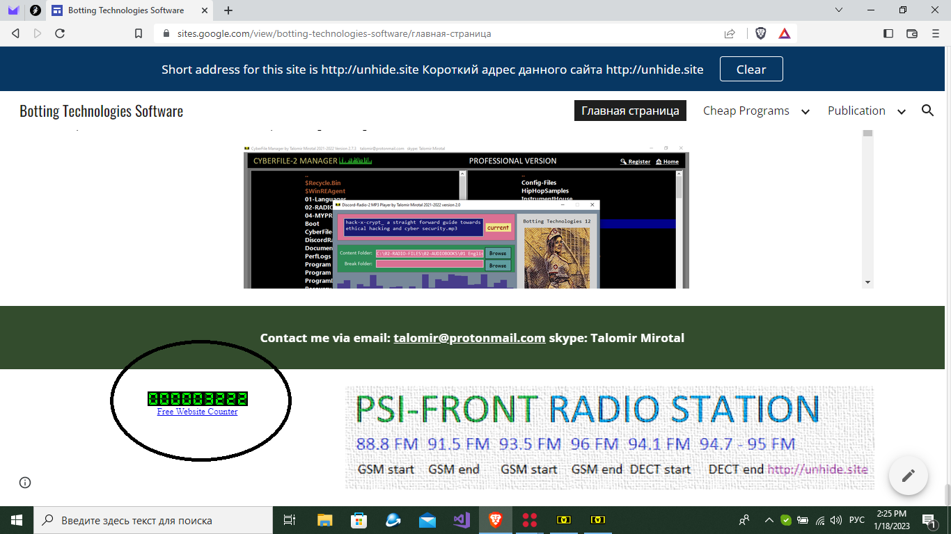Click the Botting Technologies Software site title
The image size is (951, 534).
pos(102,111)
